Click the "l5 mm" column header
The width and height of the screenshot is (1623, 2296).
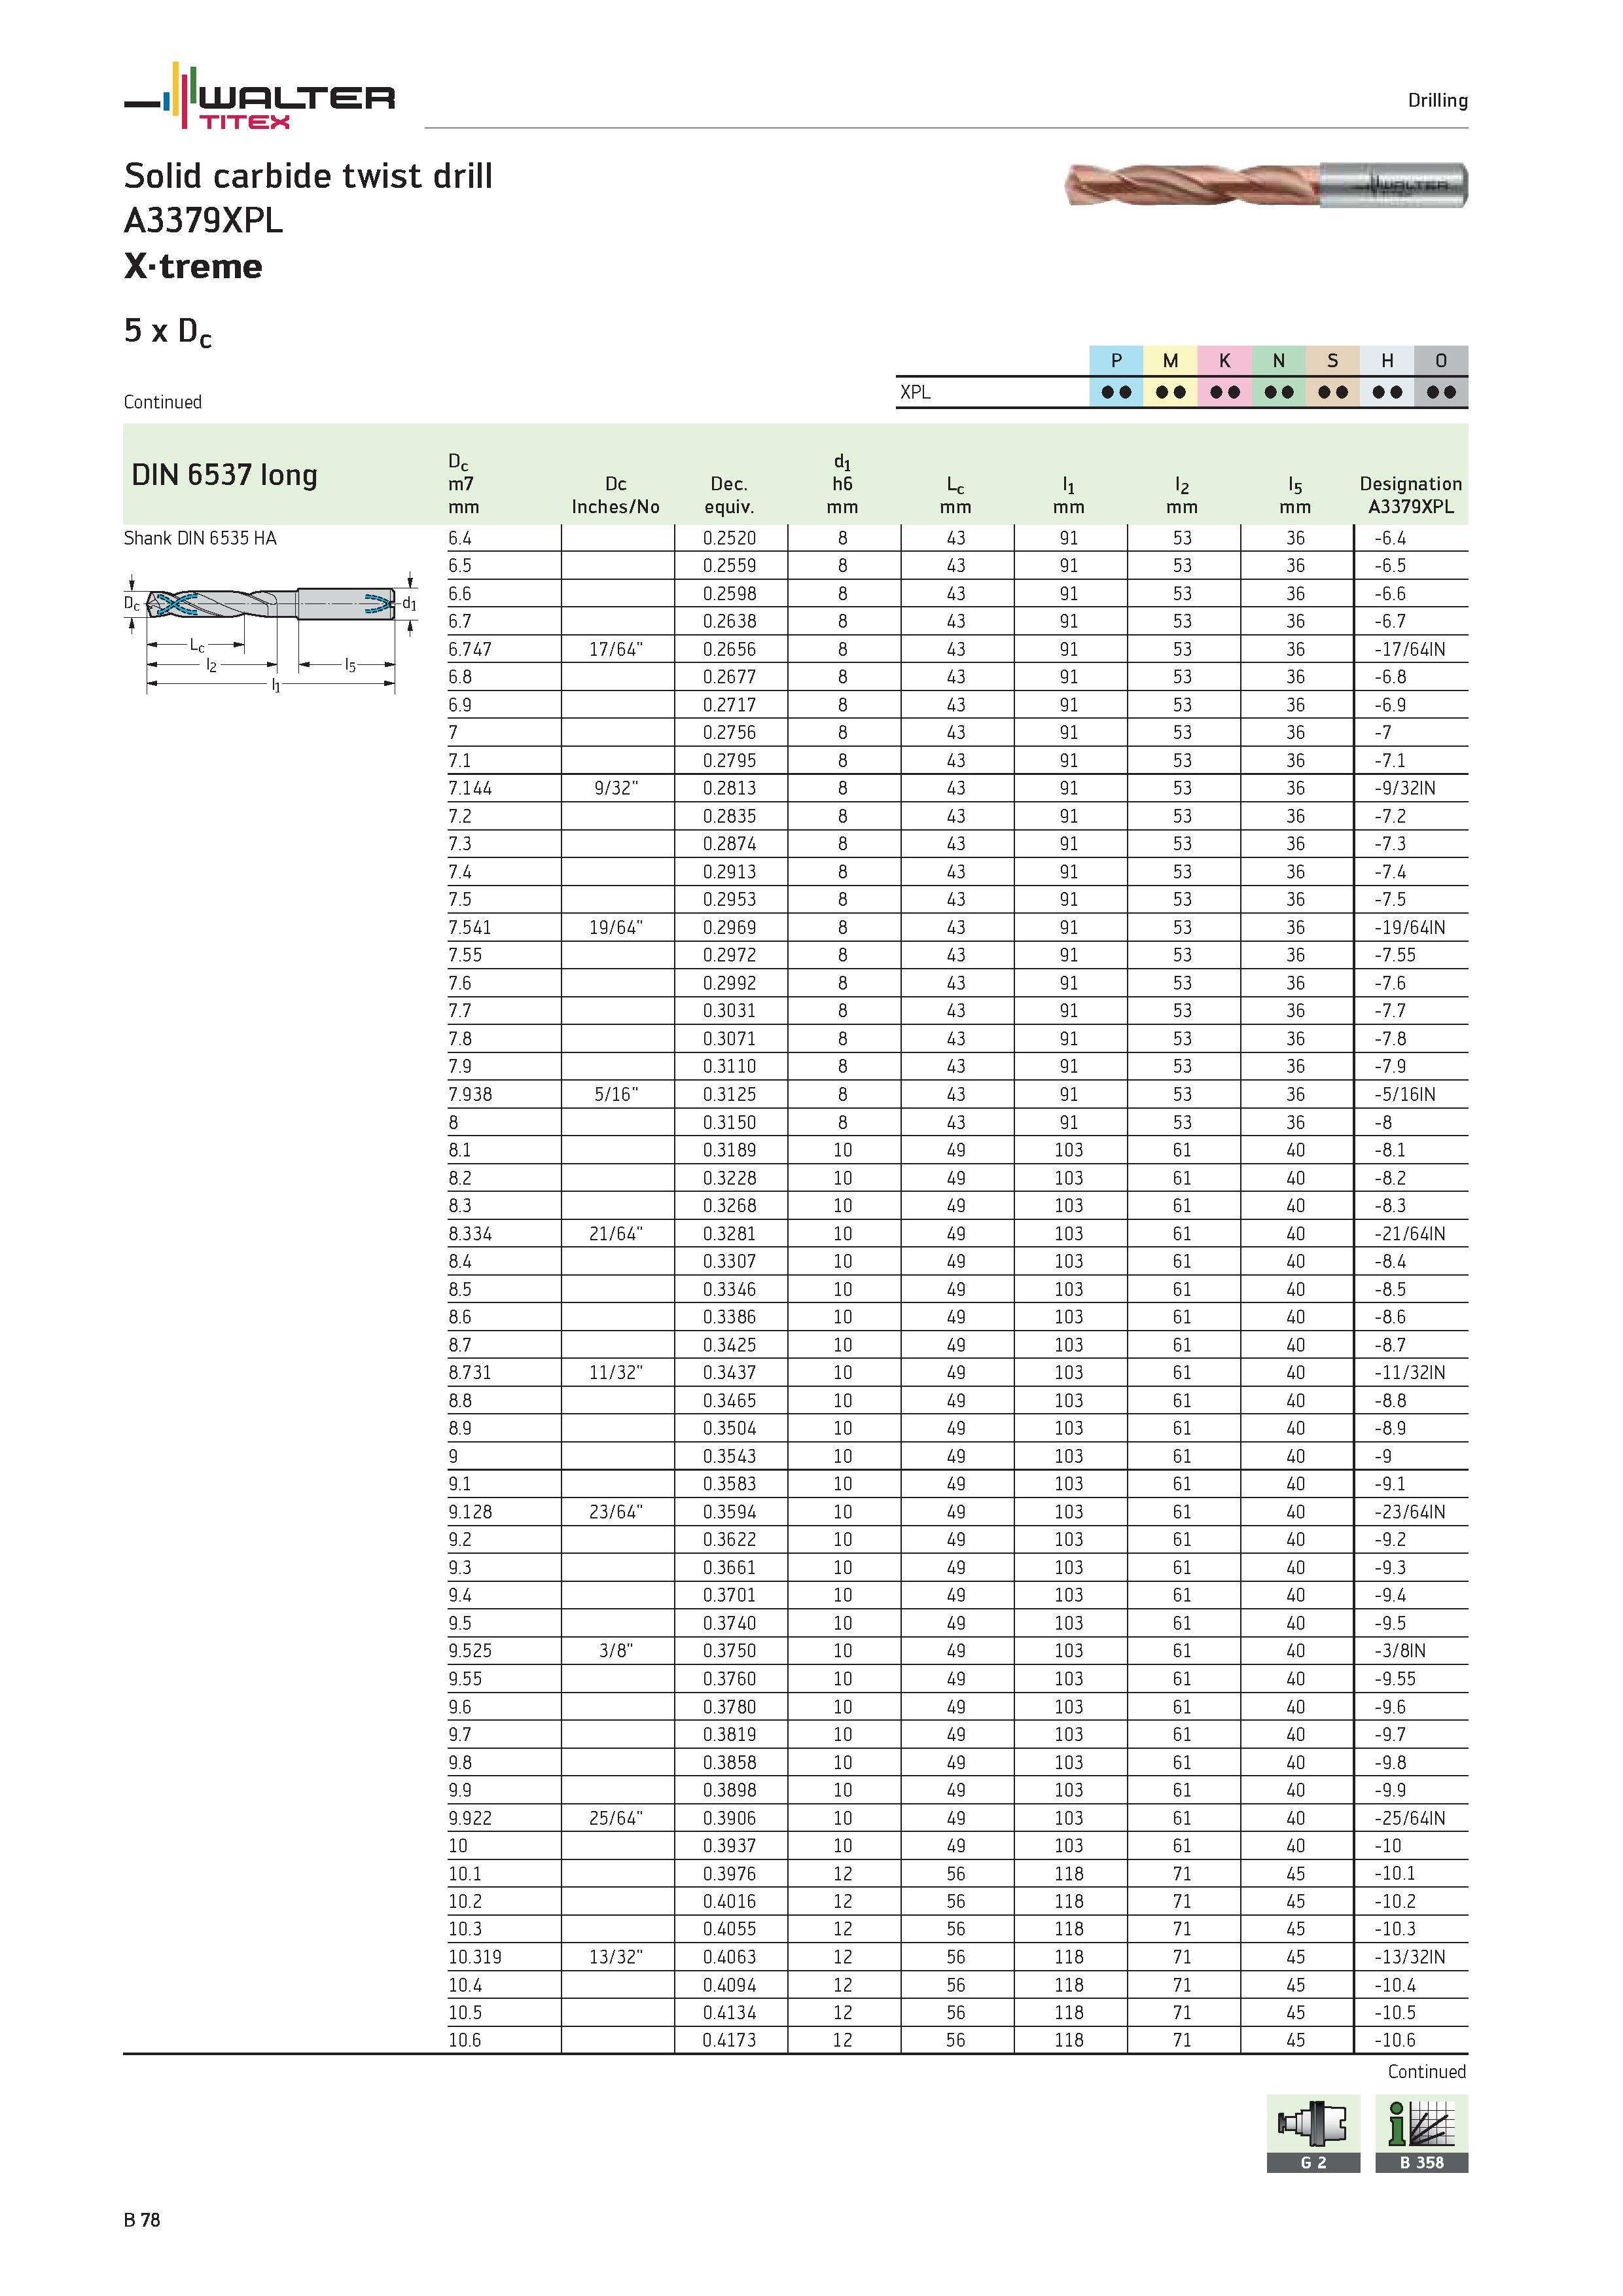1295,495
